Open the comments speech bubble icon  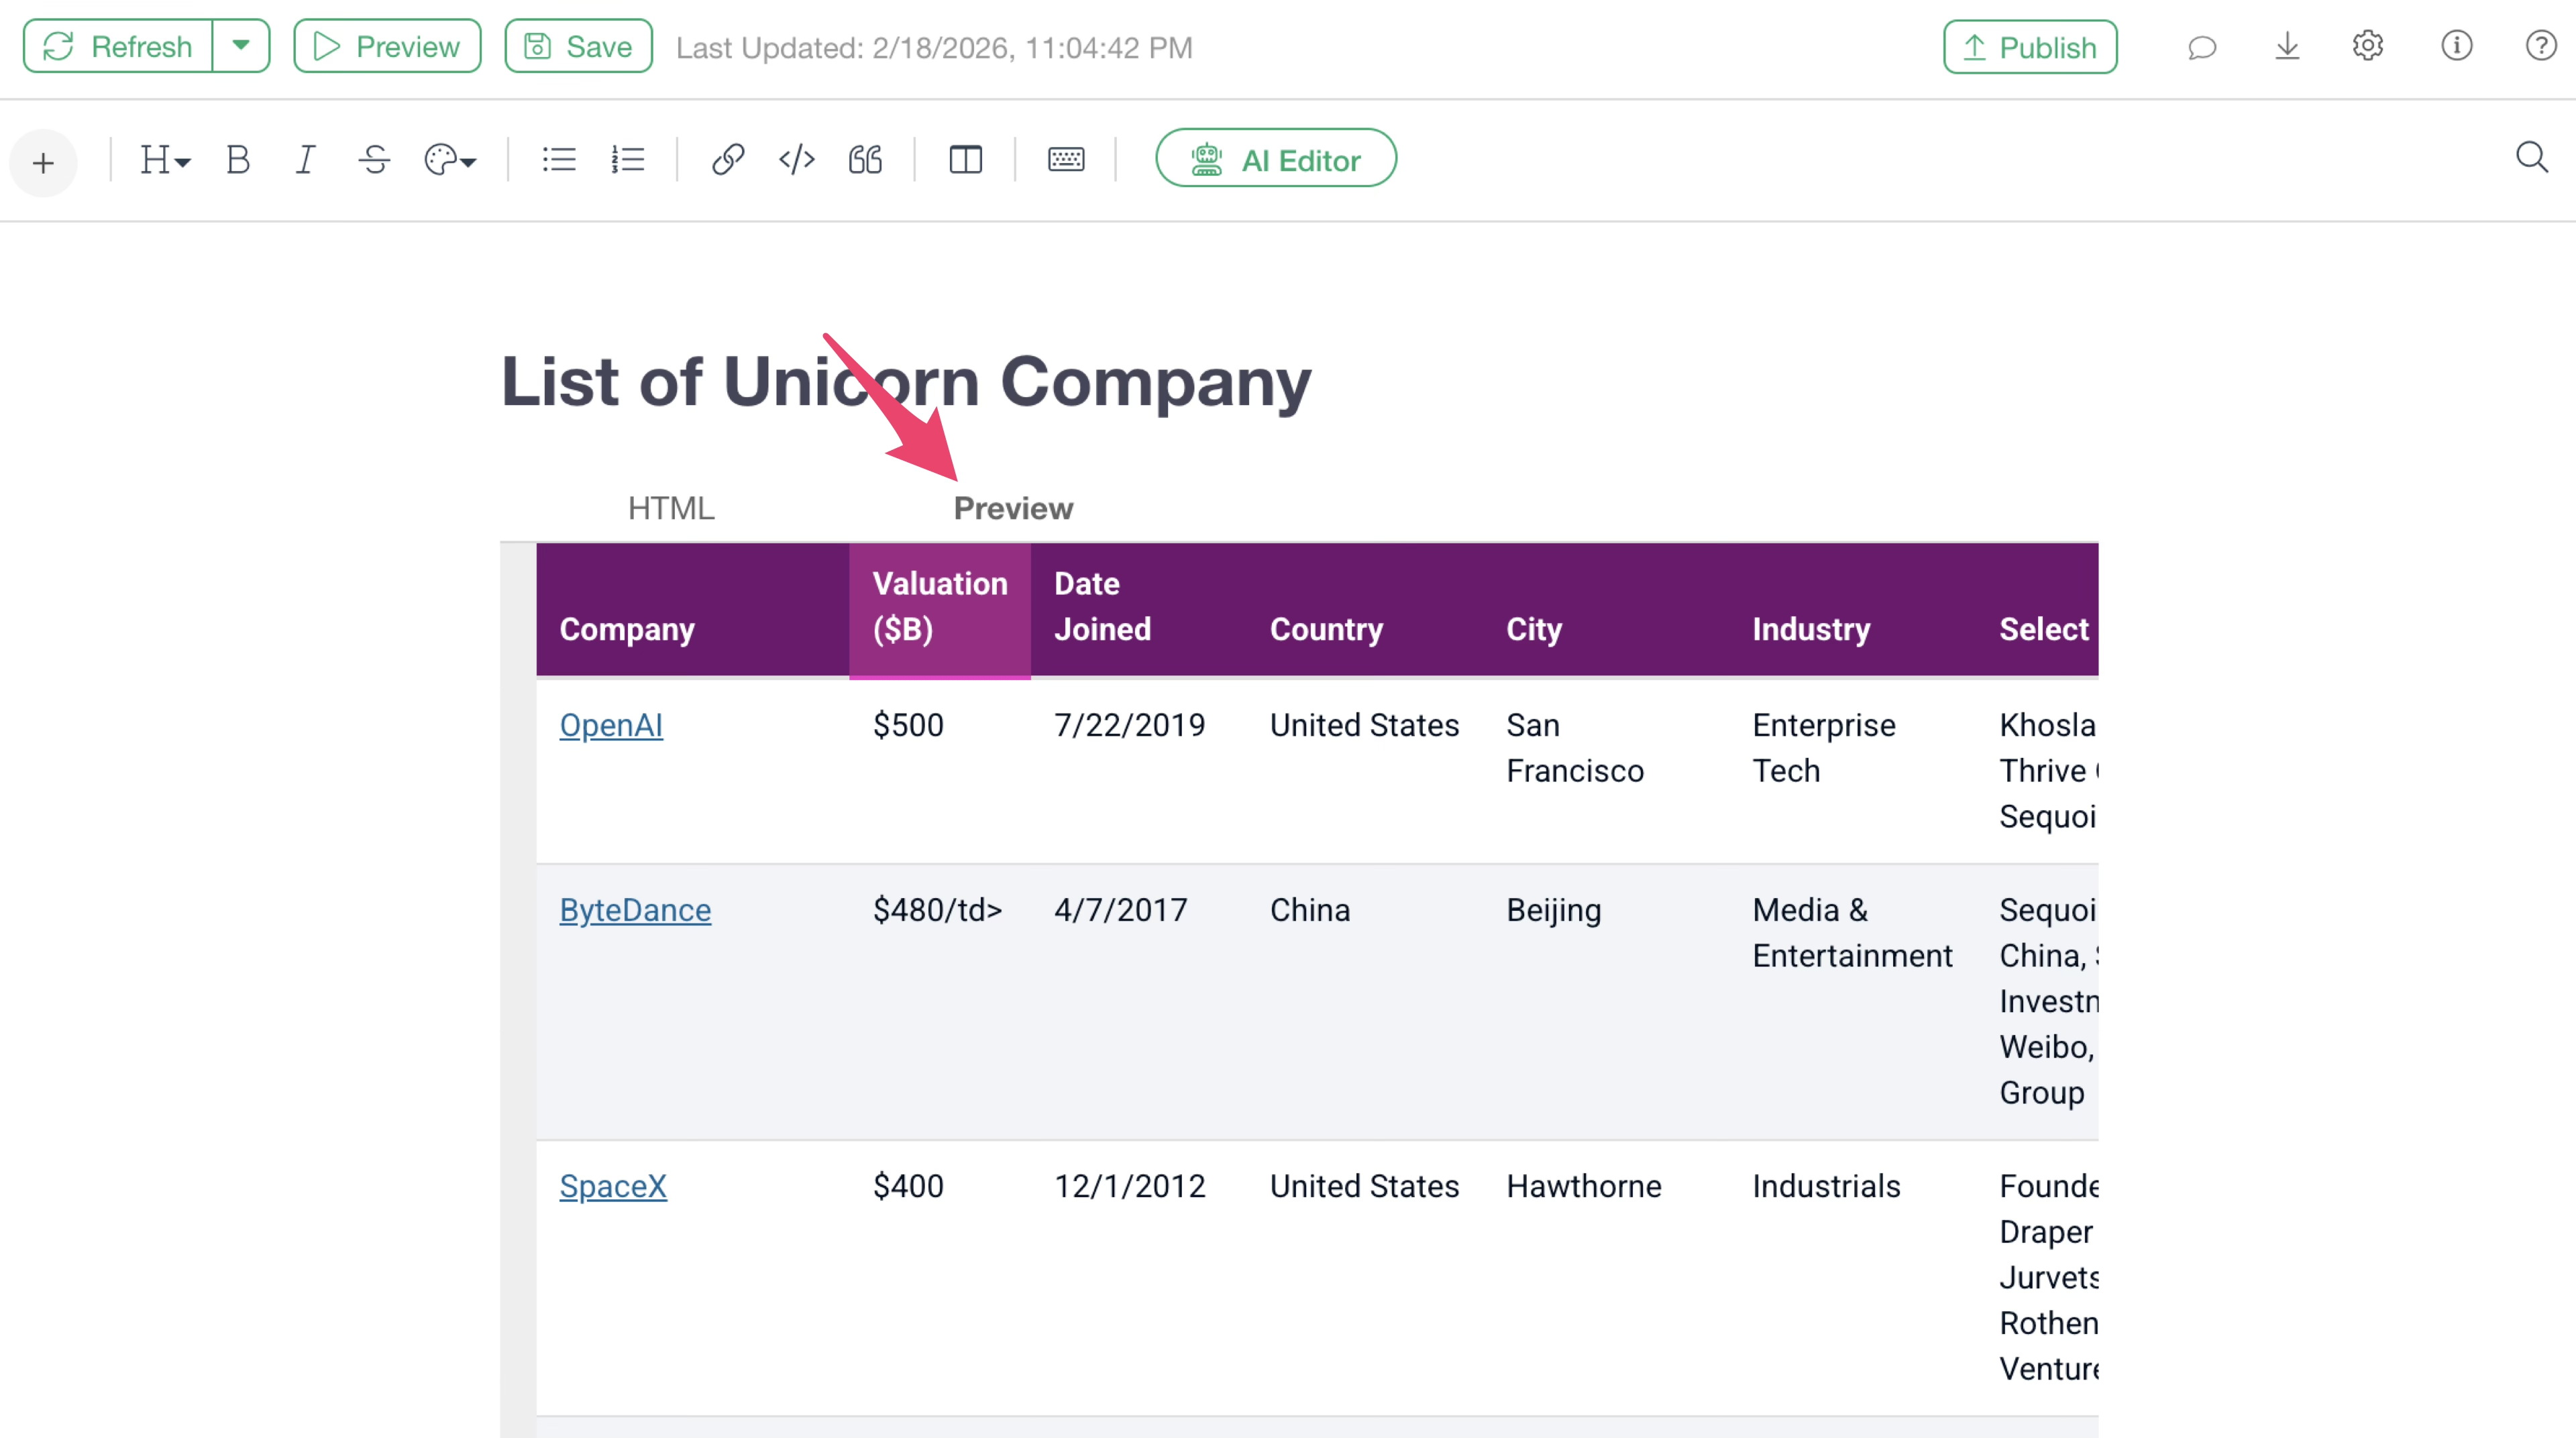click(2201, 47)
